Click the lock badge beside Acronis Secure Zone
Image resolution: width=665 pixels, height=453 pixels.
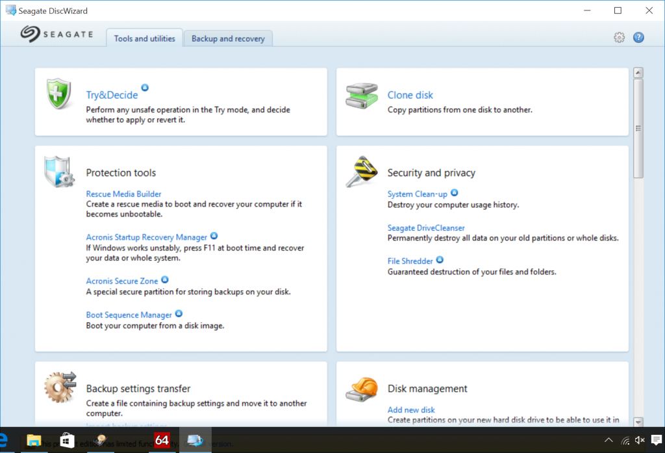tap(165, 279)
